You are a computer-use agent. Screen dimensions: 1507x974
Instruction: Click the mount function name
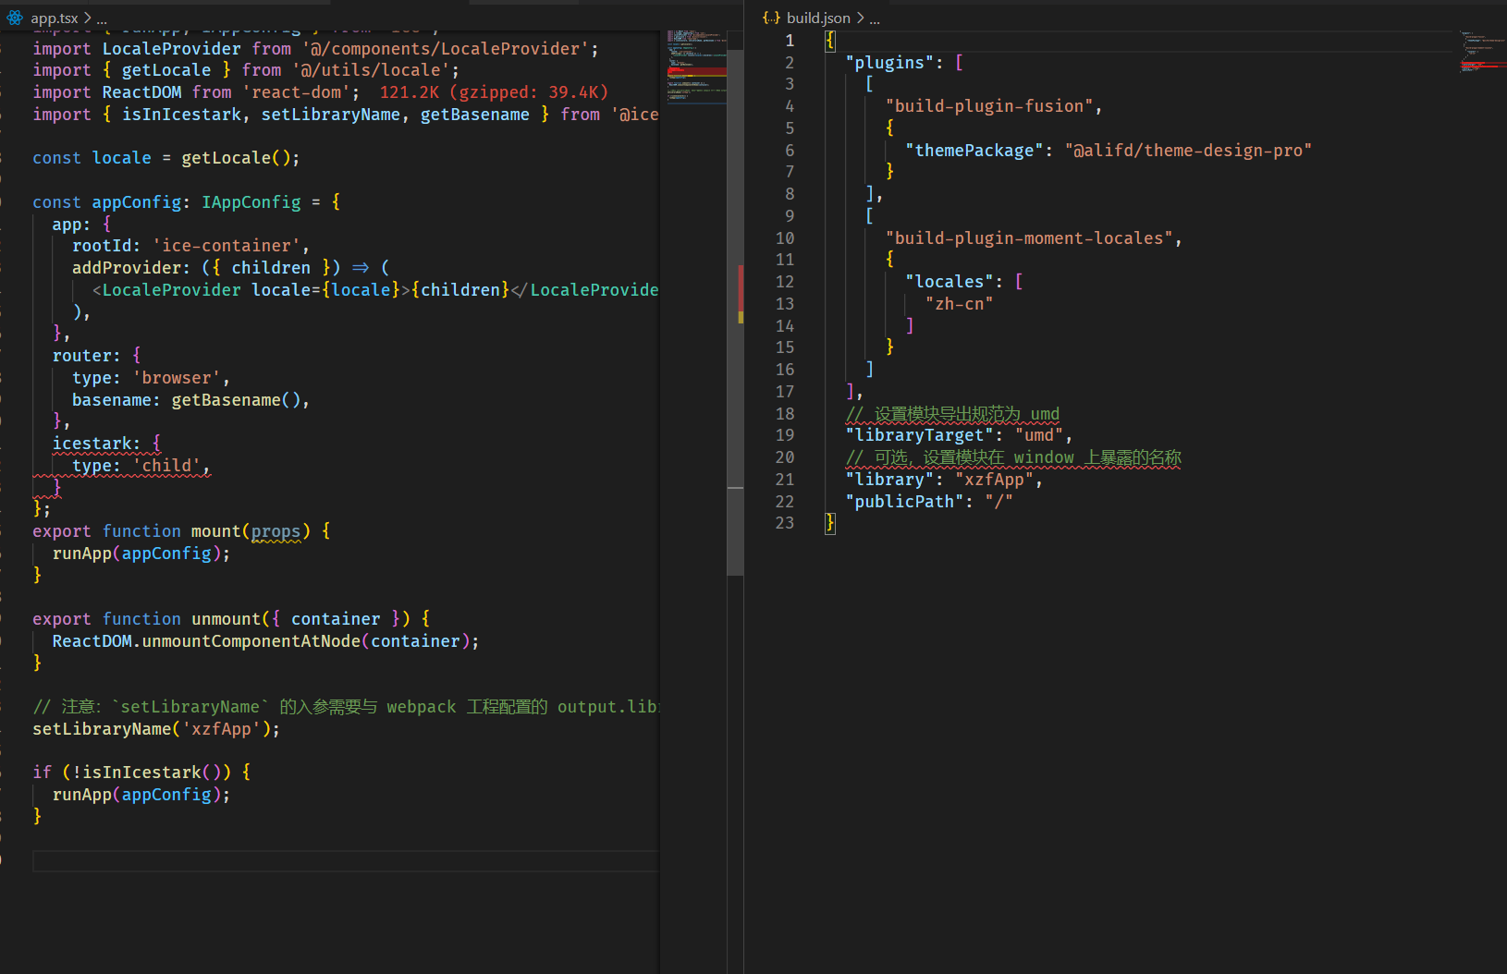point(216,531)
